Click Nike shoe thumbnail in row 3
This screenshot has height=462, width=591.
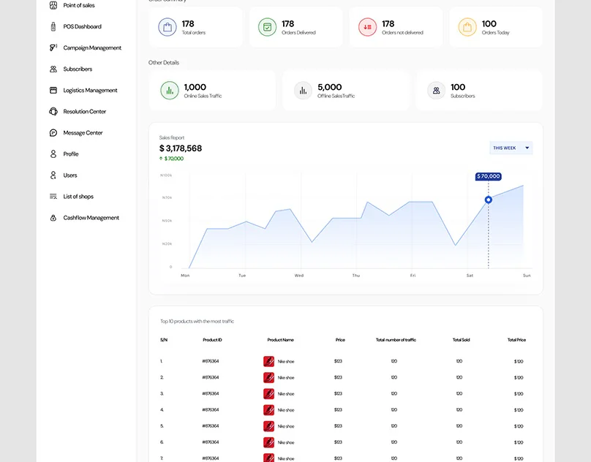point(268,394)
